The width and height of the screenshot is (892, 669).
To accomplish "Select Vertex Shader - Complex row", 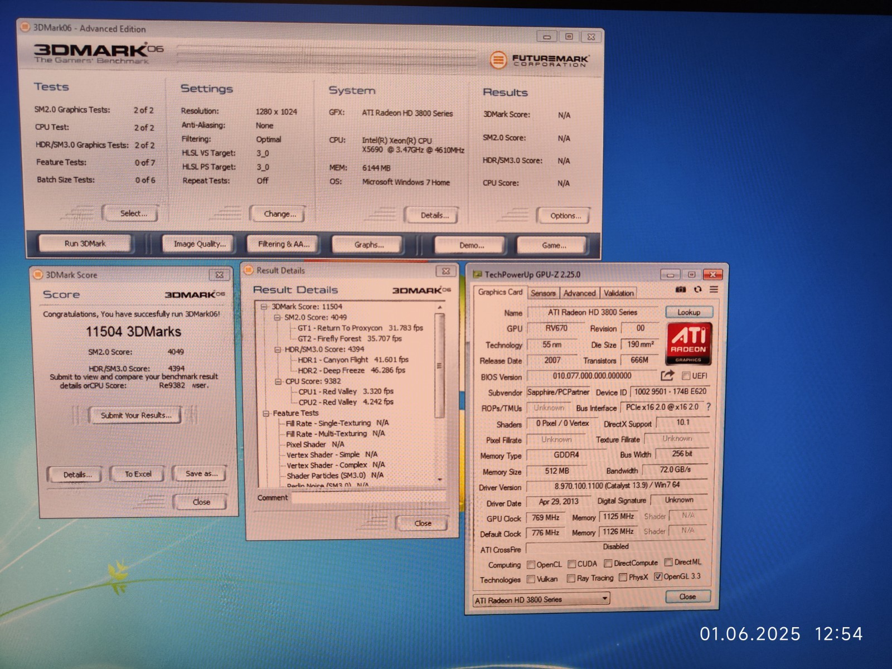I will [x=336, y=465].
